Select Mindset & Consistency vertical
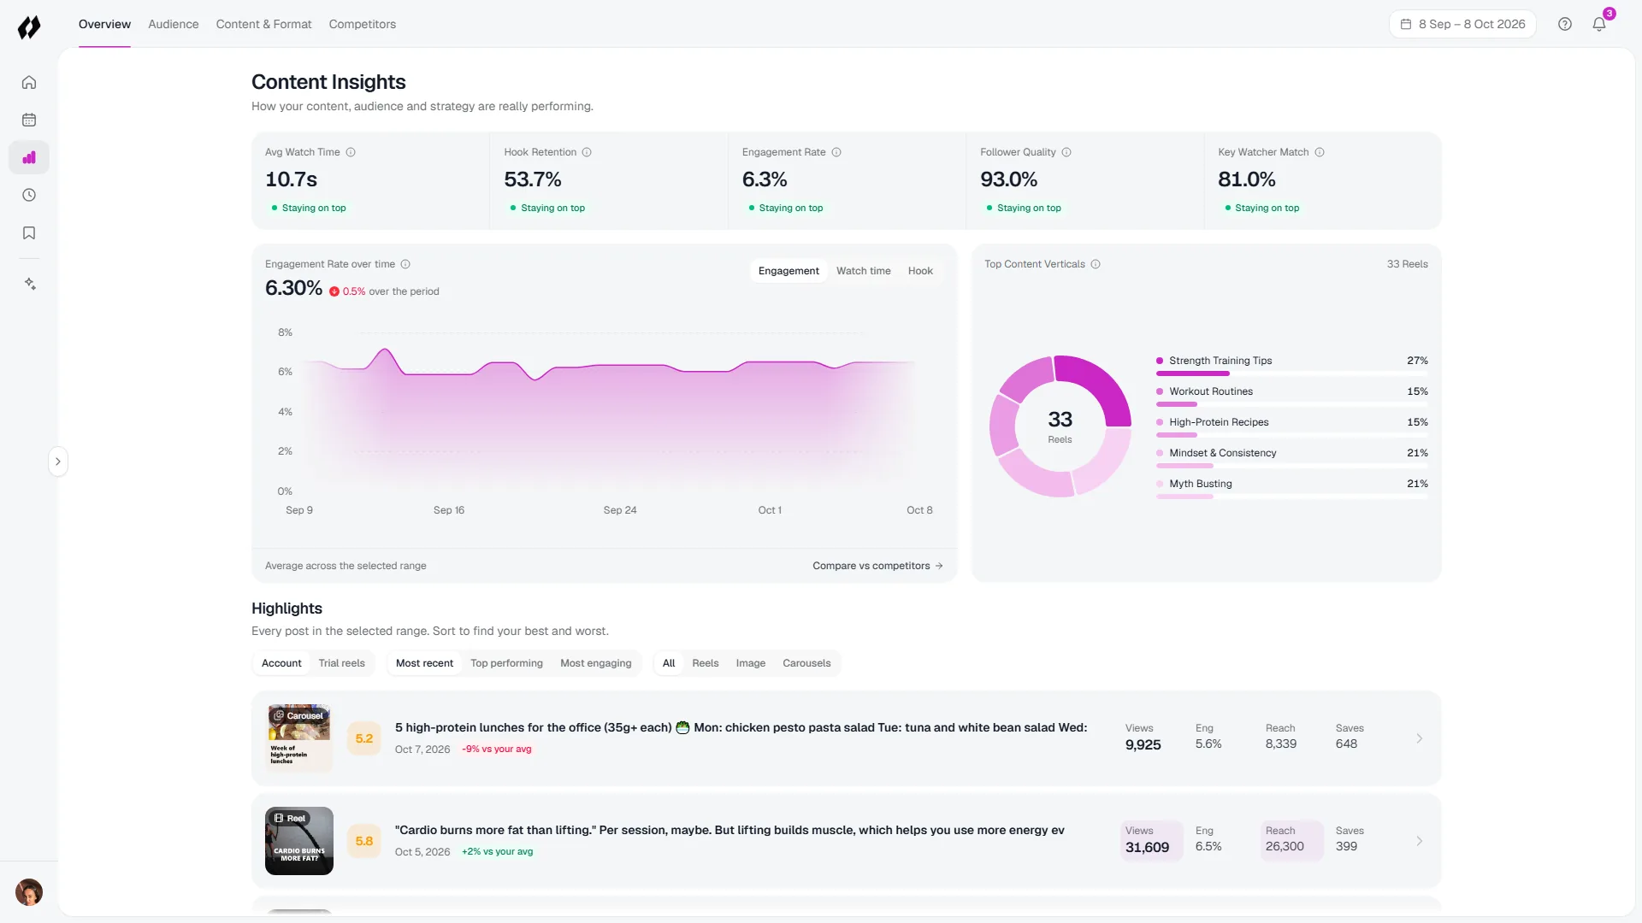 tap(1223, 453)
